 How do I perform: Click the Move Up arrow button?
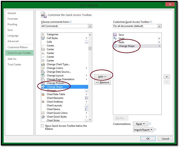[x=167, y=77]
